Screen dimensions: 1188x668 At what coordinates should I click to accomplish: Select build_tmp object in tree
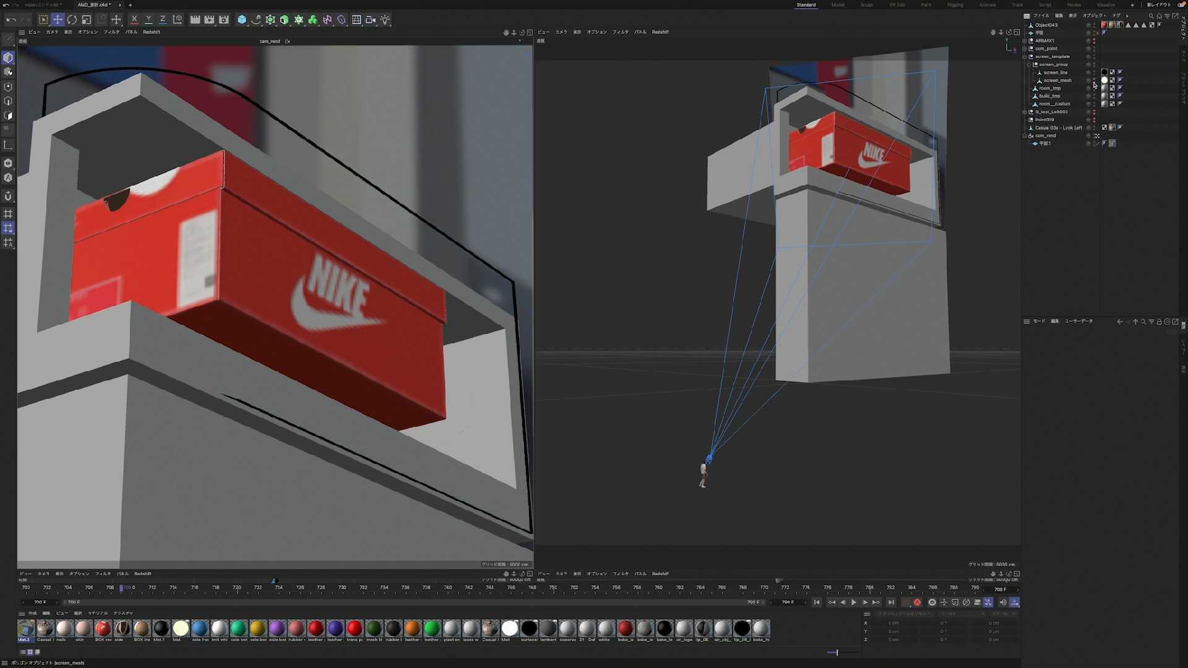[x=1050, y=96]
